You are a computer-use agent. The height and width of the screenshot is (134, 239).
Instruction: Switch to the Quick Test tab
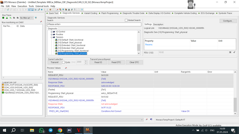point(52,13)
